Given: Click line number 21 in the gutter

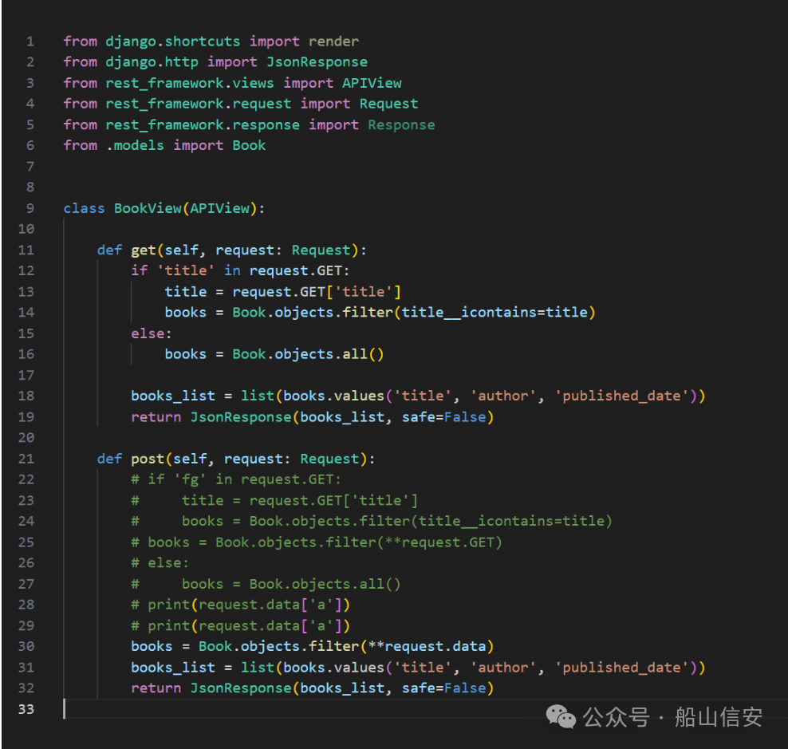Looking at the screenshot, I should tap(26, 459).
